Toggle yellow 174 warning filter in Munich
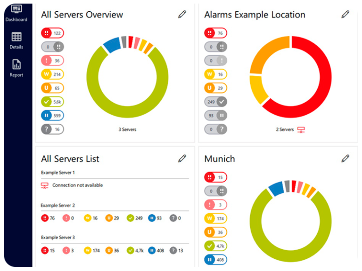The width and height of the screenshot is (362, 271). [215, 218]
